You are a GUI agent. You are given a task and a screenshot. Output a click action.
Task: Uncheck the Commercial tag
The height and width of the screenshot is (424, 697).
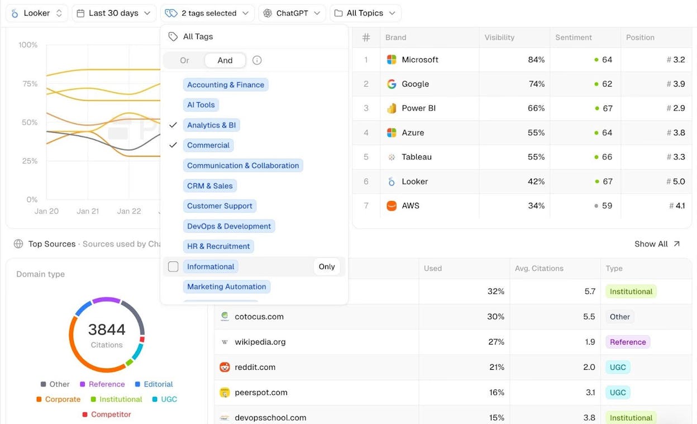[x=173, y=145]
